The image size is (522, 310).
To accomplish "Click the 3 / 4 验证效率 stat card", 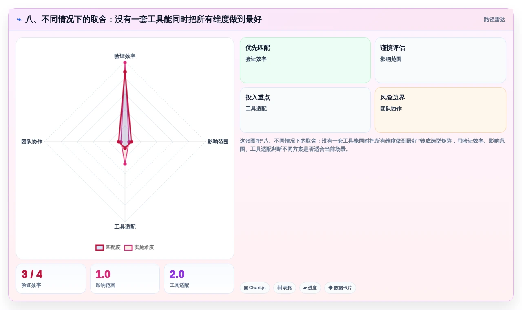I will click(51, 279).
